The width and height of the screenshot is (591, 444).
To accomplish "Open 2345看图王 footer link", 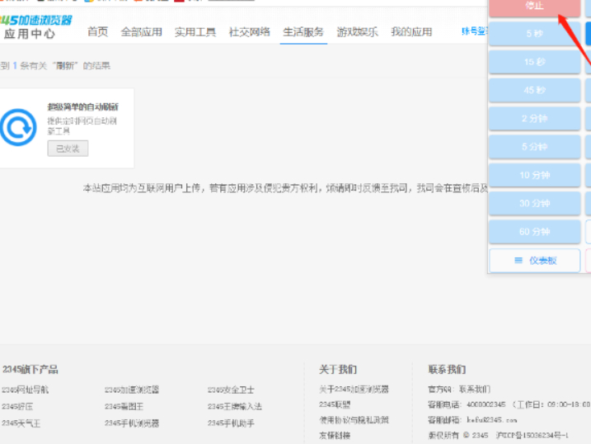I will [124, 407].
